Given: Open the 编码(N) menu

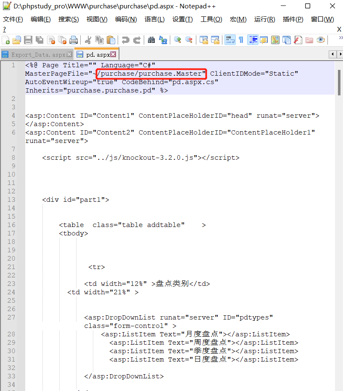Looking at the screenshot, I should click(x=126, y=19).
